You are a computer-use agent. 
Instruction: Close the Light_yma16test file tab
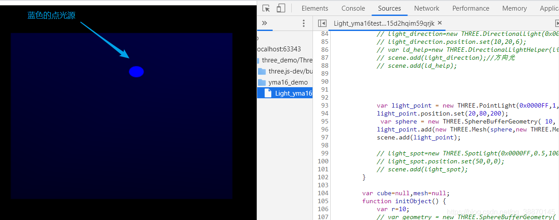(x=440, y=23)
